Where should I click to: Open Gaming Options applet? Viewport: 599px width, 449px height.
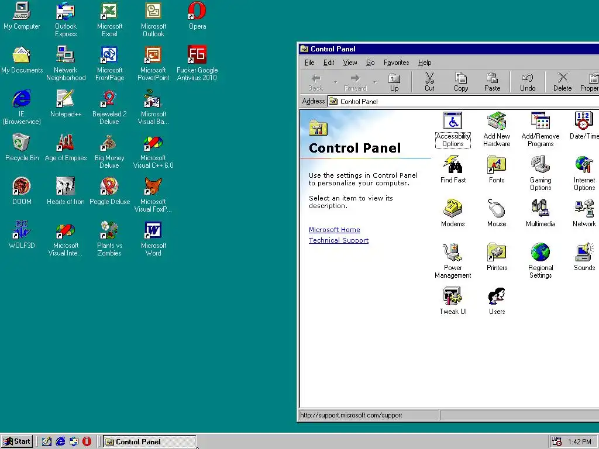[540, 173]
